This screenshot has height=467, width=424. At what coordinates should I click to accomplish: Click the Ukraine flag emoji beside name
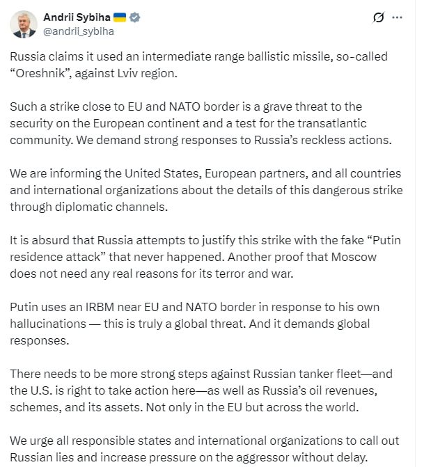118,17
